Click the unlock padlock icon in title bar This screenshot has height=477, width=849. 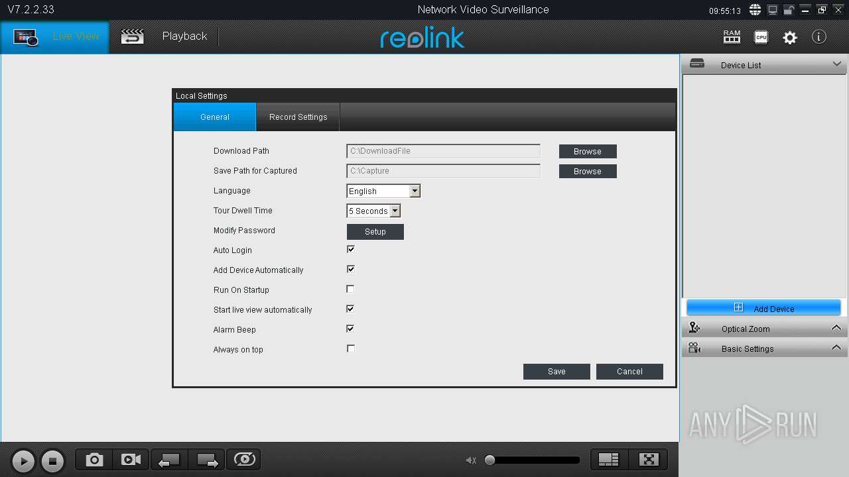point(789,10)
